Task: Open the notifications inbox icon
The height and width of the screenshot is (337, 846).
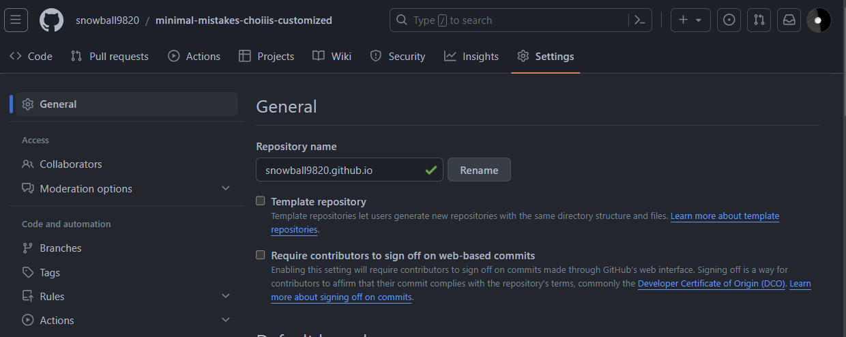Action: tap(789, 20)
